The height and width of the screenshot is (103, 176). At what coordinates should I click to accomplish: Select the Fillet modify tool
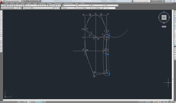tap(175, 43)
